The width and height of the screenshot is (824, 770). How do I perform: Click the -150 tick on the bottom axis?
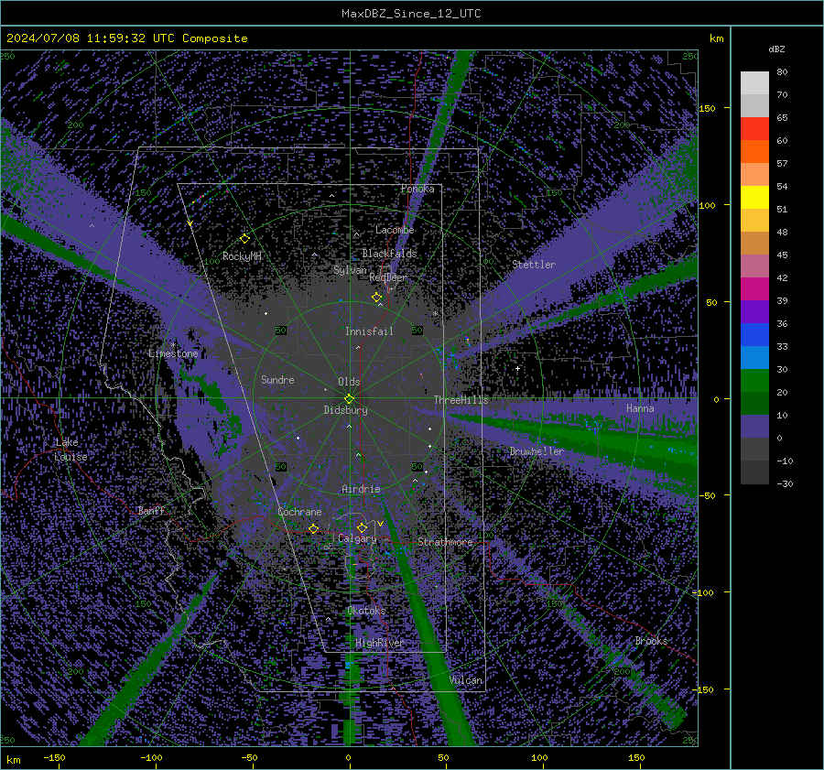coord(54,757)
